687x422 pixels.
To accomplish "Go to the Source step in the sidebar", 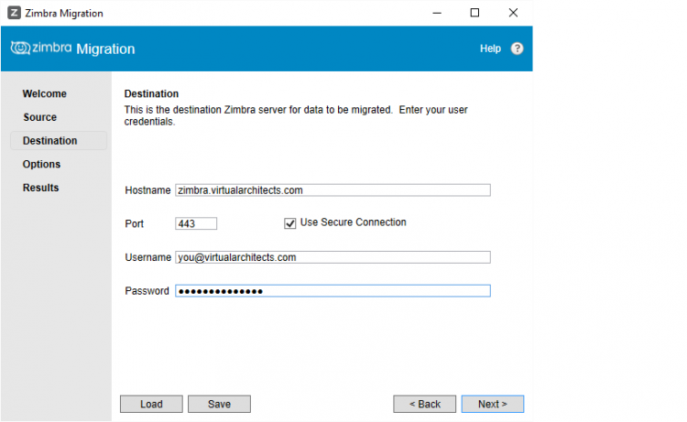I will click(x=40, y=117).
